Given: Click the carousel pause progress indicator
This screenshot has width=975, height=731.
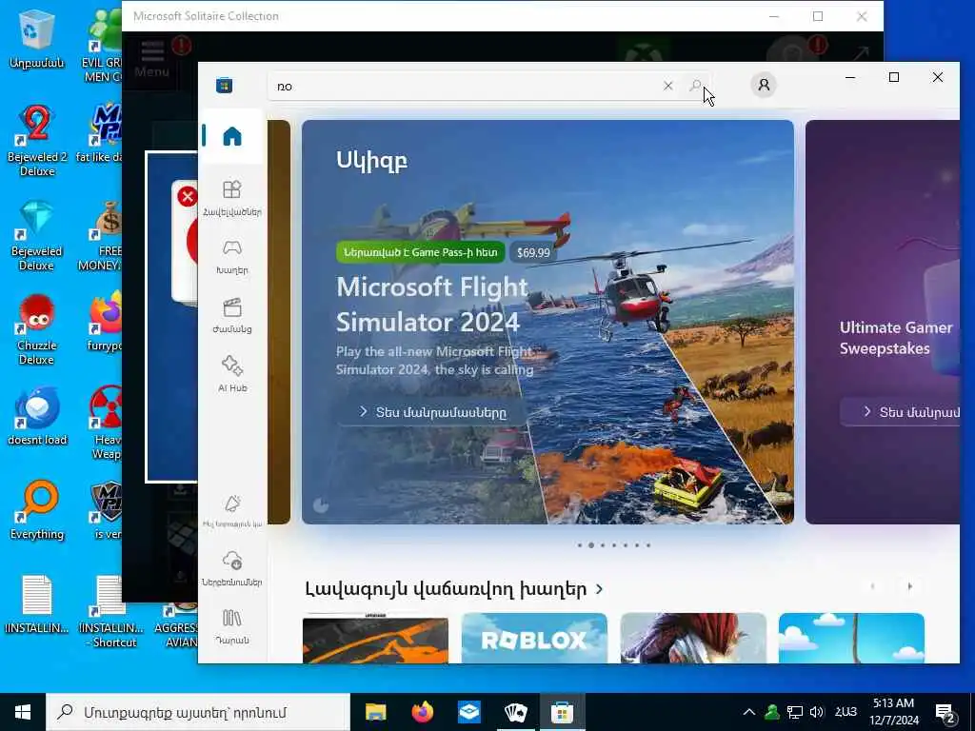Looking at the screenshot, I should (x=321, y=504).
